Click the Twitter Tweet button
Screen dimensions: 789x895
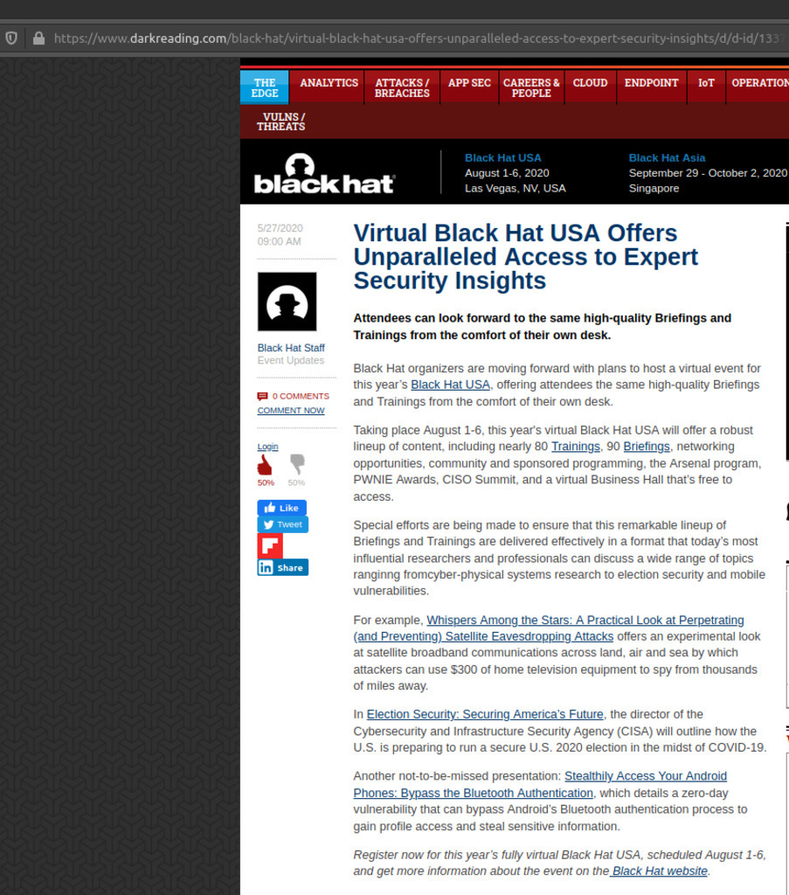pyautogui.click(x=282, y=524)
